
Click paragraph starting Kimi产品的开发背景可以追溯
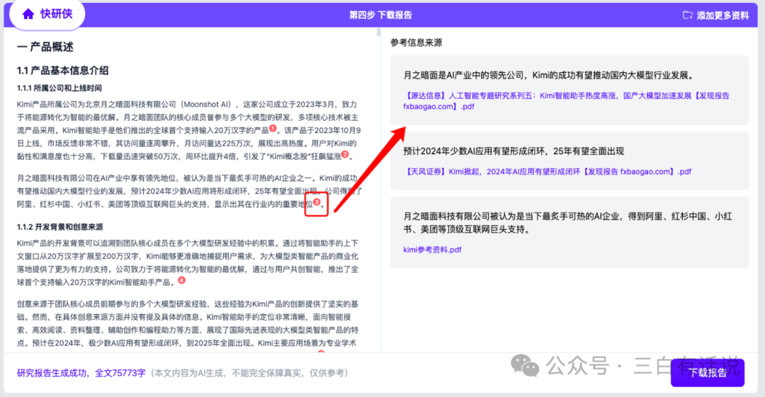pos(188,263)
